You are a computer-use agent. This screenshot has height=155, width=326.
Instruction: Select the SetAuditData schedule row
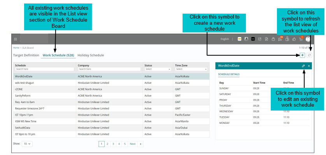pos(111,128)
